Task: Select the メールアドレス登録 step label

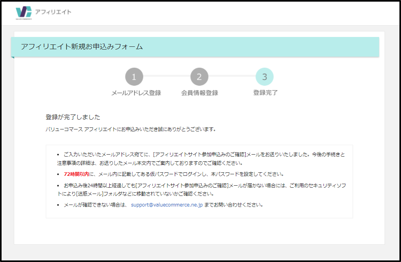Action: (x=136, y=93)
